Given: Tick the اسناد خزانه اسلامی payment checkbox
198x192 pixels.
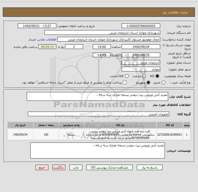Looking at the screenshot, I should pos(125,82).
